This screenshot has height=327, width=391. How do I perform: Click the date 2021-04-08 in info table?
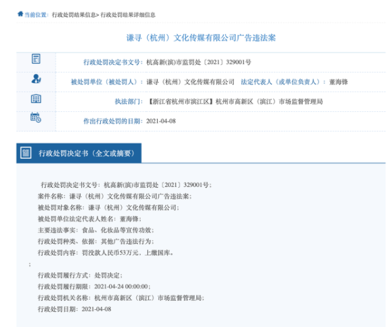(x=161, y=121)
